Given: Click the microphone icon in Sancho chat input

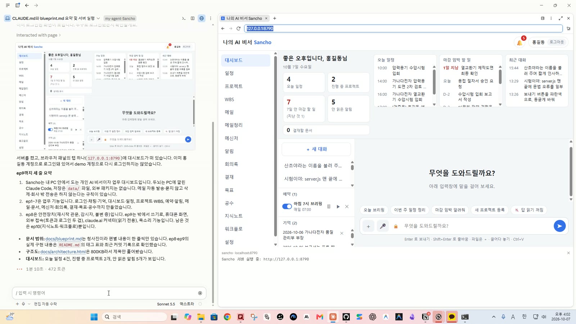Looking at the screenshot, I should pyautogui.click(x=383, y=226).
